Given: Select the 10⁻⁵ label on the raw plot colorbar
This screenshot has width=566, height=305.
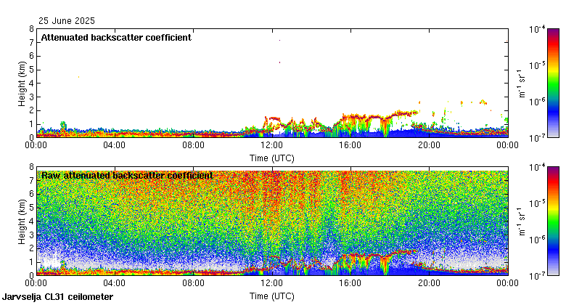Looking at the screenshot, I should [x=537, y=203].
